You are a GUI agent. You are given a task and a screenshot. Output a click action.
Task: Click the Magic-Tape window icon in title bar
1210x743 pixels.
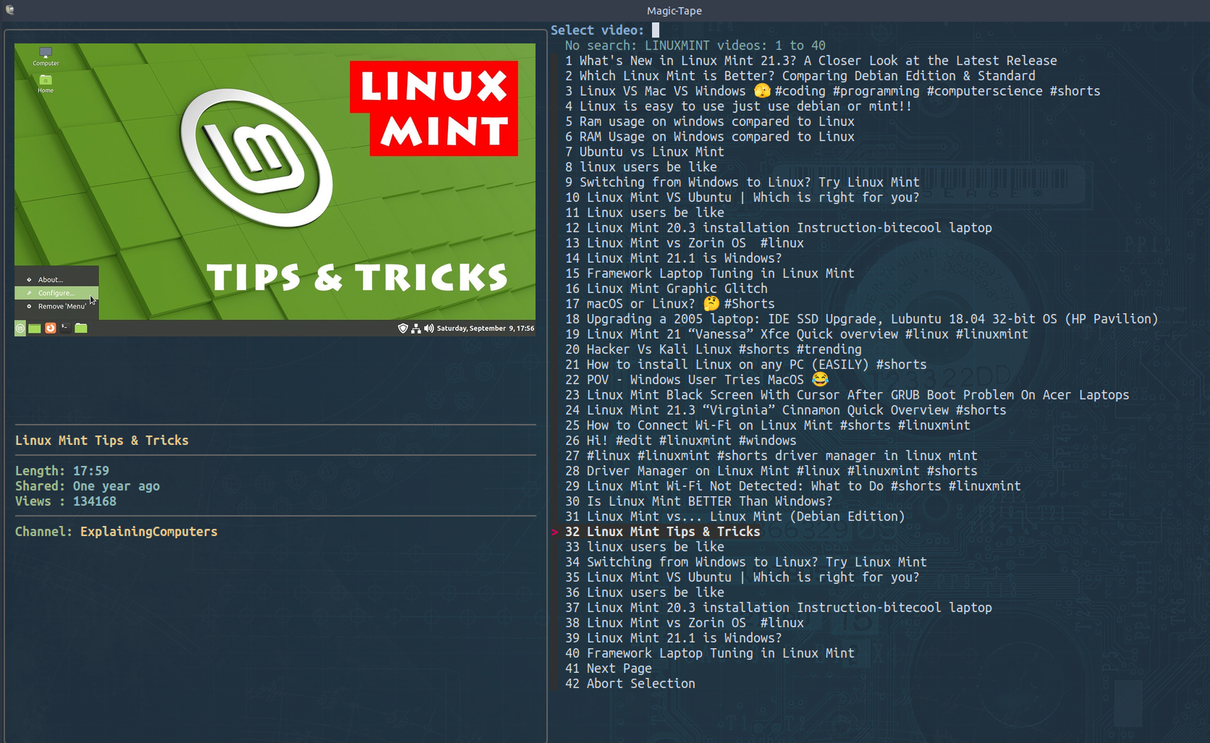(x=9, y=10)
